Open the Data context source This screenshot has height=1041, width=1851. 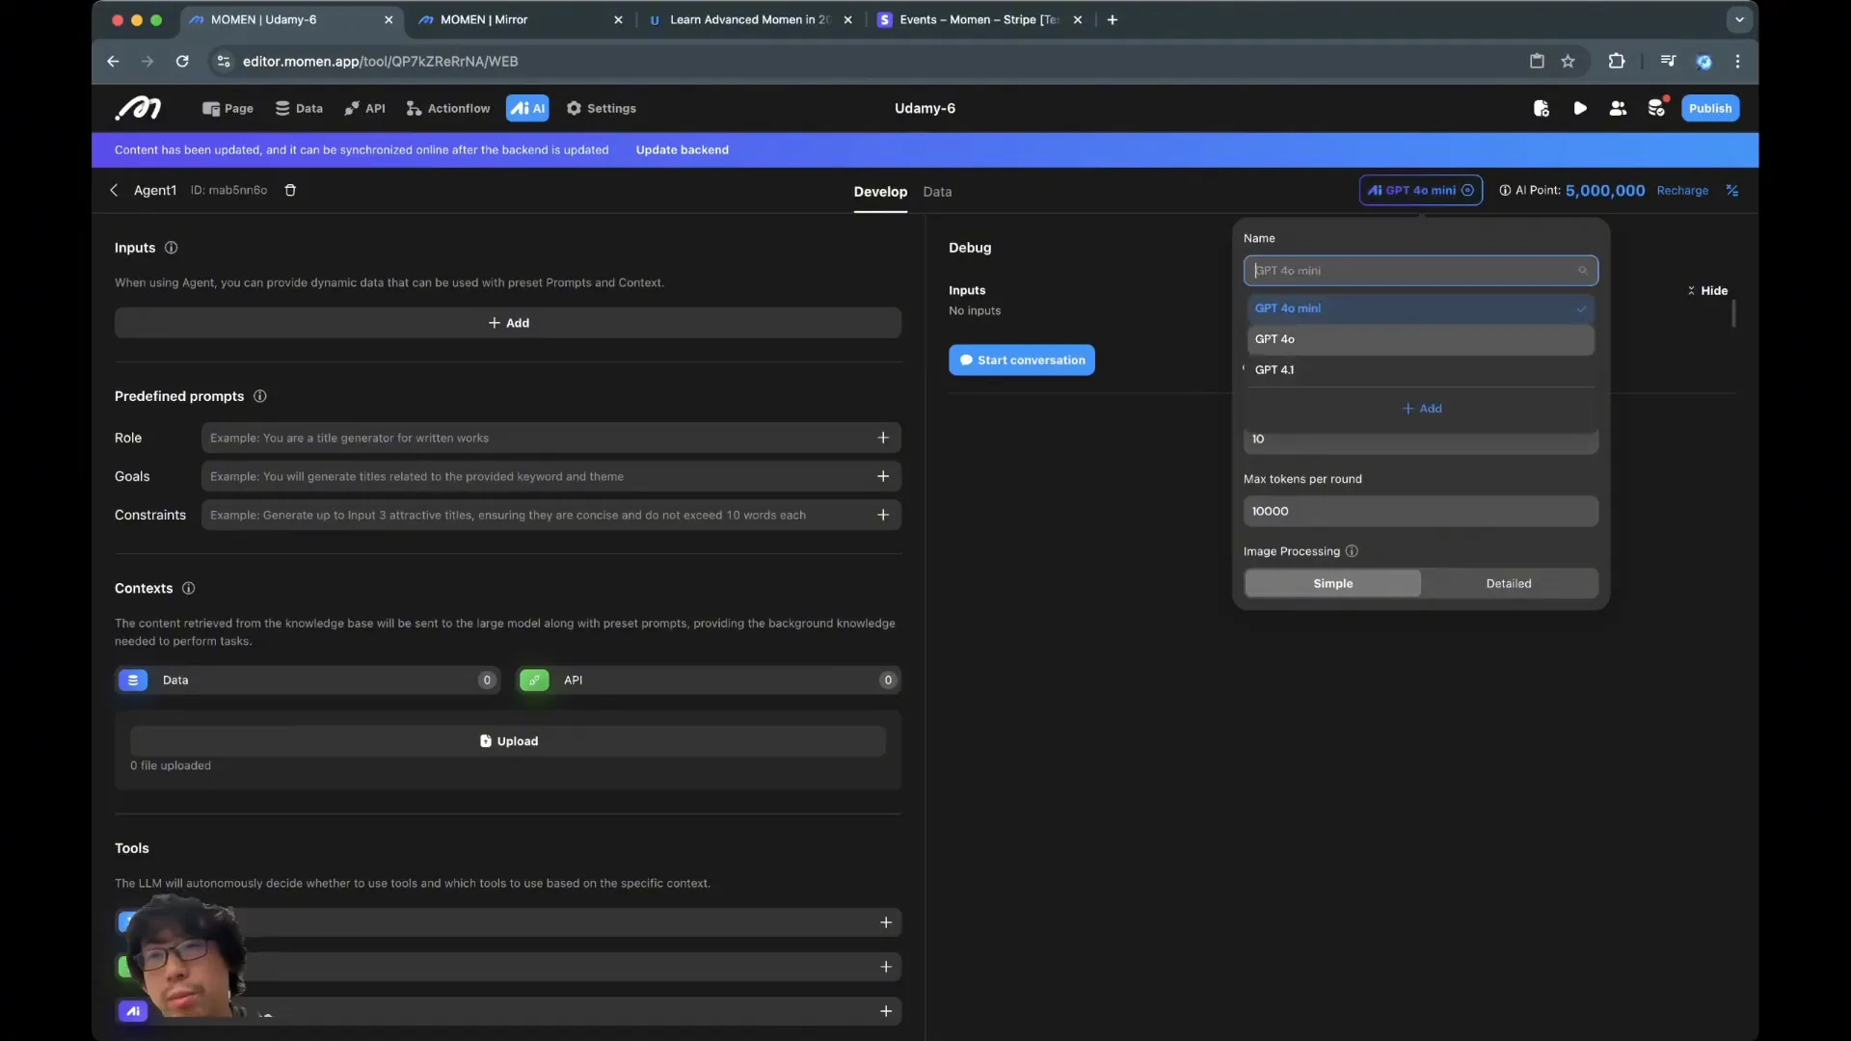tap(308, 681)
